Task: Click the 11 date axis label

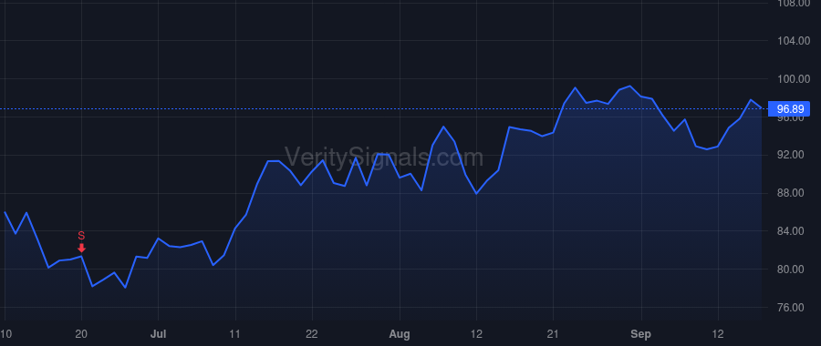Action: (x=235, y=334)
